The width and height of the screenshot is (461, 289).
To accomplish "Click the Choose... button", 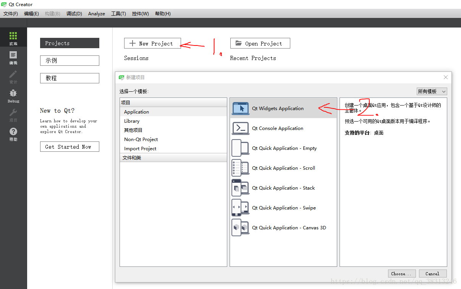I will pyautogui.click(x=401, y=274).
